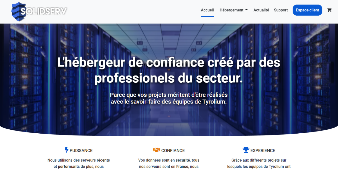Click the PUISSANCE section heading
The width and height of the screenshot is (338, 169).
click(x=81, y=150)
